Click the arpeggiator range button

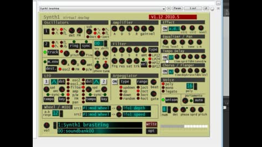pyautogui.click(x=142, y=82)
